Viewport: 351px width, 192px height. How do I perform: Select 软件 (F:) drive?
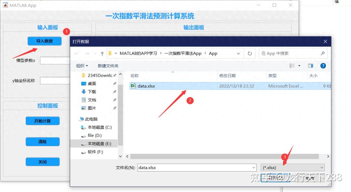[92, 152]
